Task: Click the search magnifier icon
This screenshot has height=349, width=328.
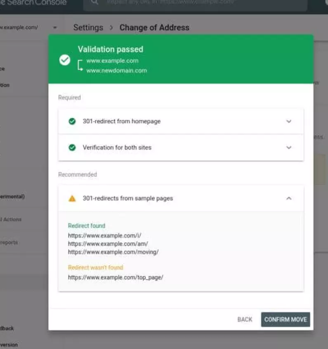Action: 94,2
